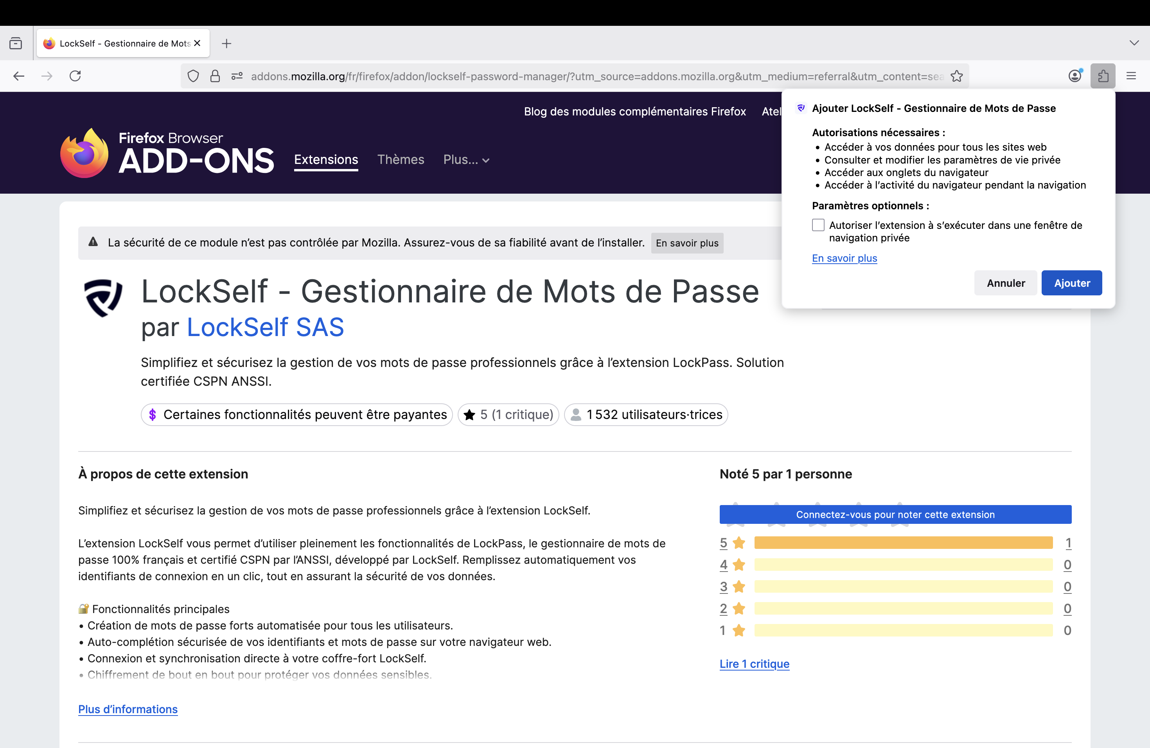Open the tracking protection shield icon

(x=193, y=76)
